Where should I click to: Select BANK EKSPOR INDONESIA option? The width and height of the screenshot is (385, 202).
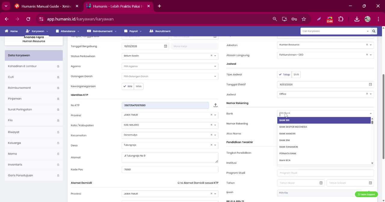pyautogui.click(x=324, y=127)
